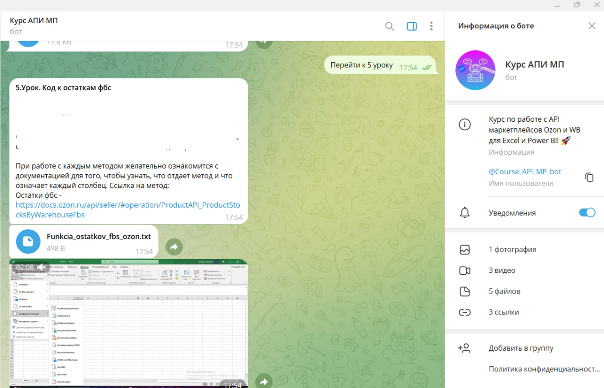This screenshot has width=604, height=388.
Task: Click the bot description text about Ozon и WB
Action: (x=536, y=130)
